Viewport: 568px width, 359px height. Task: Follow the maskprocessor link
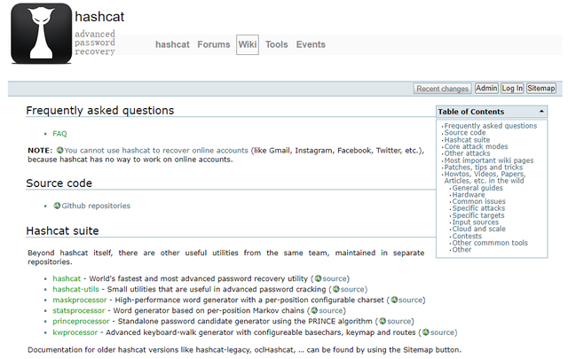point(80,300)
